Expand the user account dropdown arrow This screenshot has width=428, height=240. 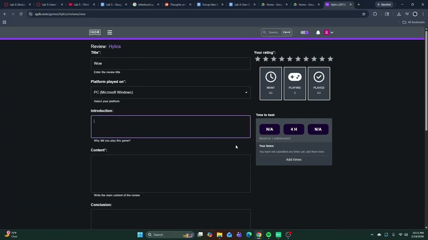pos(332,32)
